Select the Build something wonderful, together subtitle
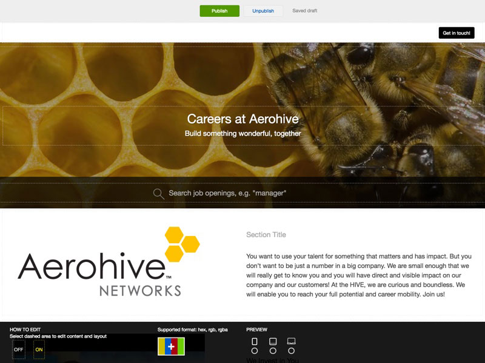 [242, 134]
